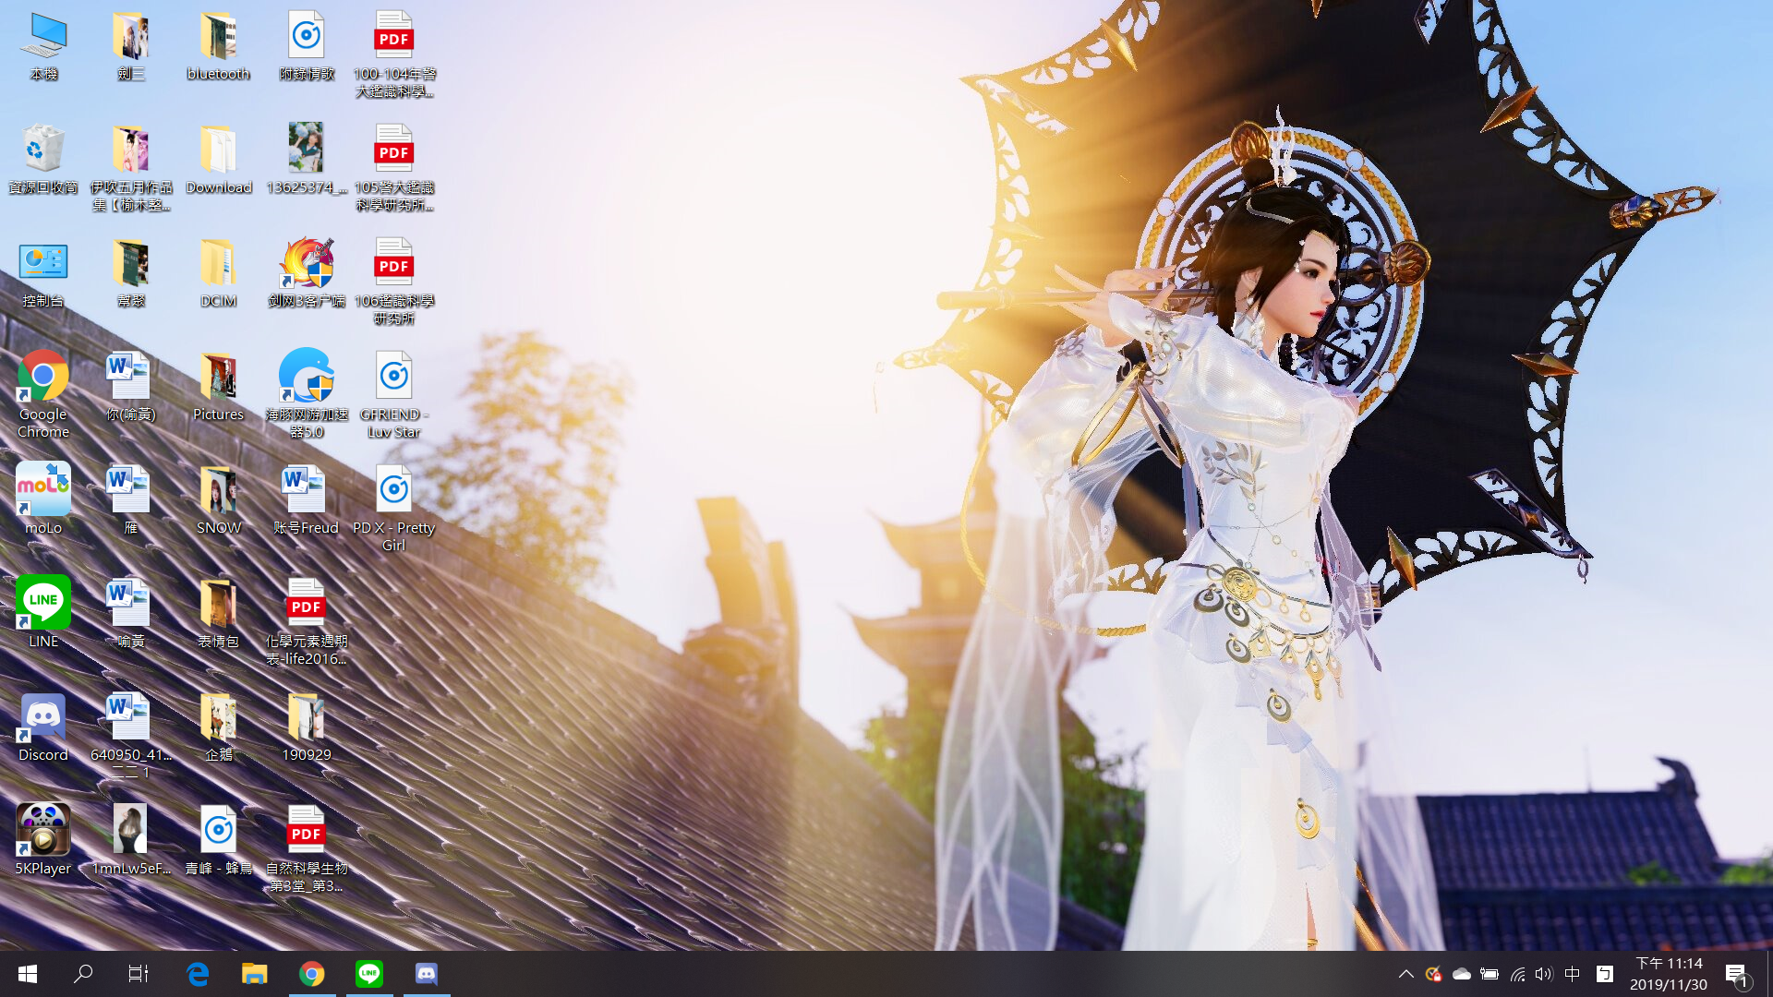Launch the 海豚网游加速器5.0 shortcut
The height and width of the screenshot is (997, 1773).
[307, 393]
